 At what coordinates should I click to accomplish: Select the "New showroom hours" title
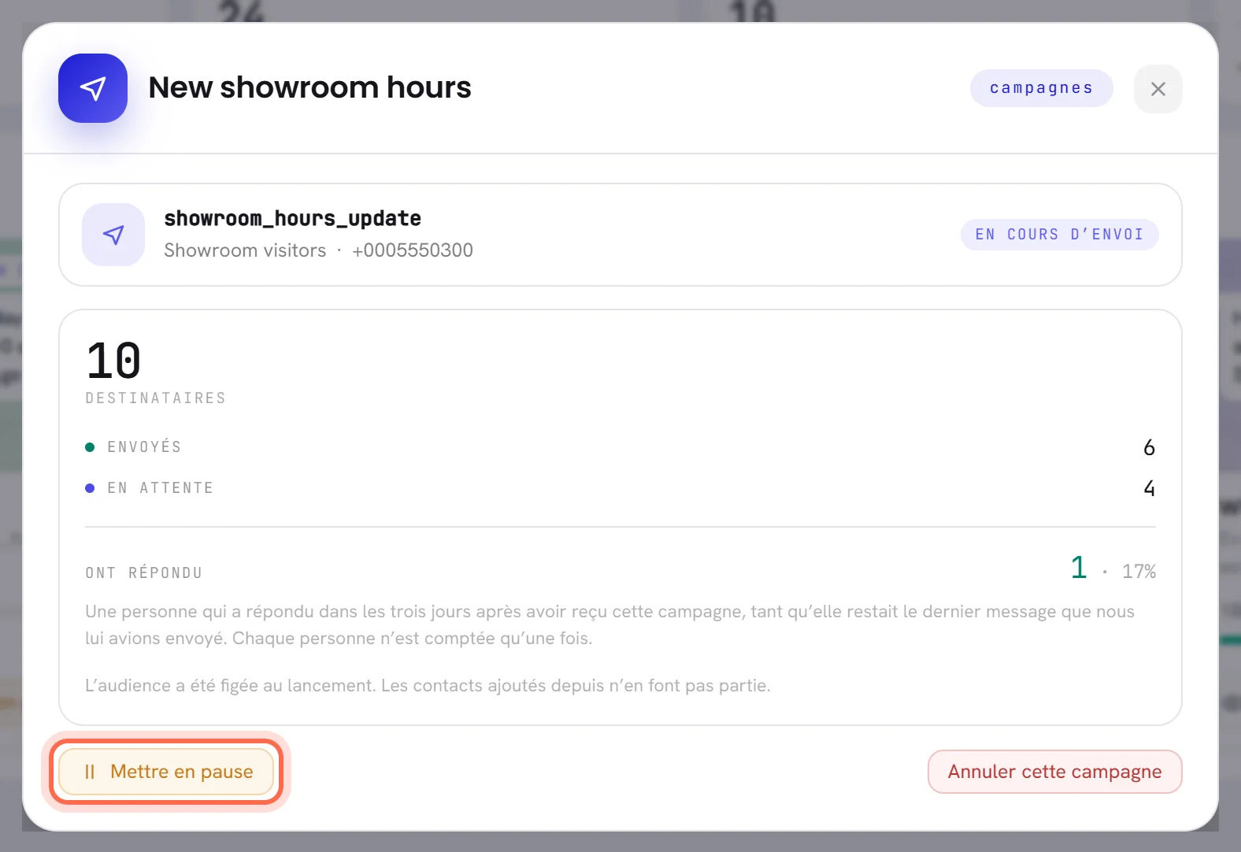click(309, 87)
